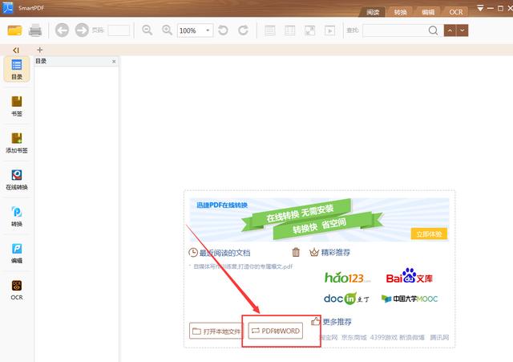Image resolution: width=513 pixels, height=362 pixels.
Task: Click 迅捷PDF在线转换 banner
Action: [319, 219]
